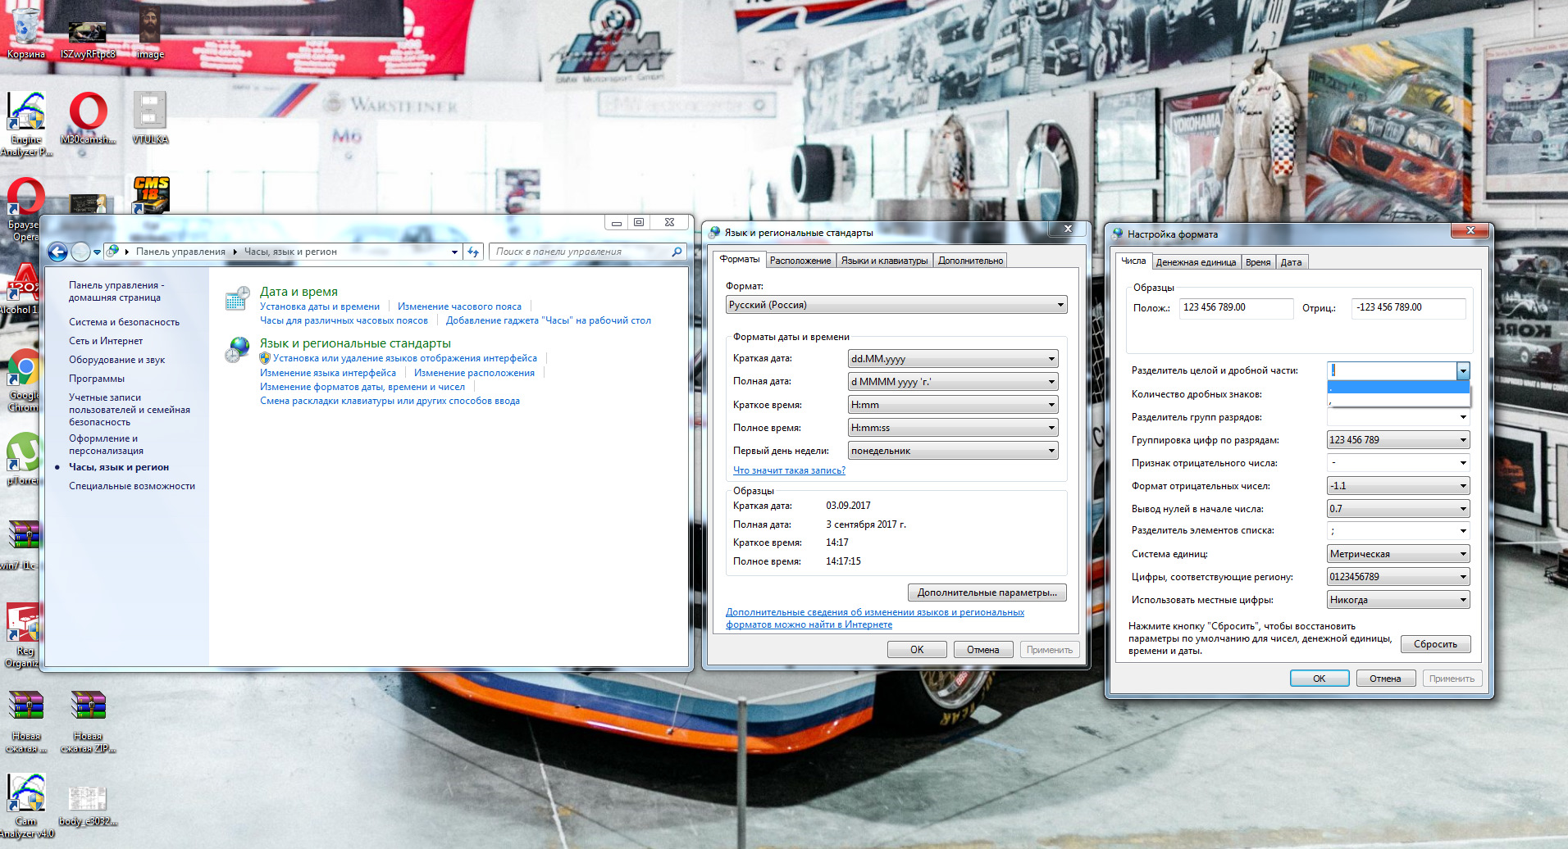Open 'Изменение языка интерфейса' link
1568x849 pixels.
[328, 373]
